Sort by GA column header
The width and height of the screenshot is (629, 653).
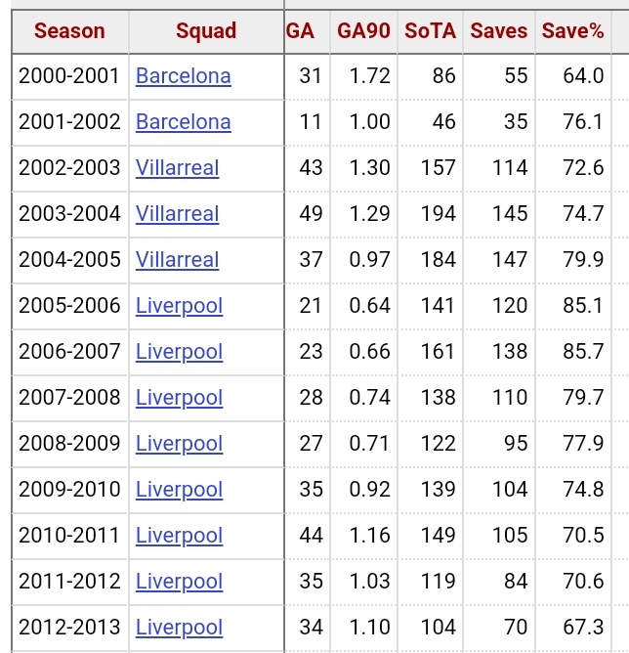pyautogui.click(x=301, y=31)
